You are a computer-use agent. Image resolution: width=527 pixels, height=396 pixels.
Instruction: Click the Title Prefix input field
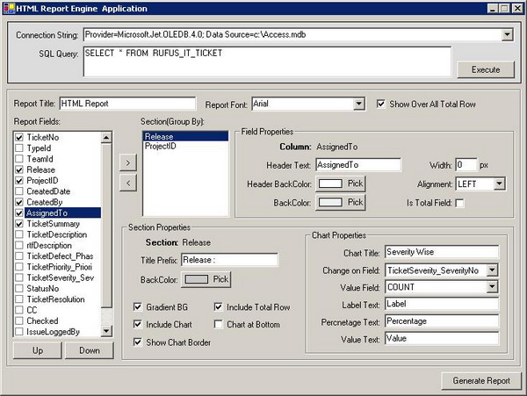[x=229, y=260]
